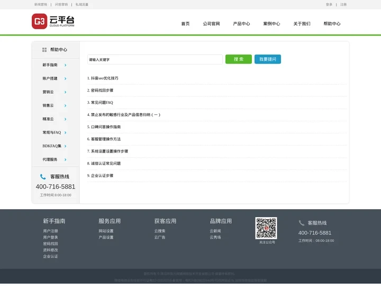Click footer hotline number 400-716-5881
Viewport: 381px width, 286px height.
tap(315, 233)
